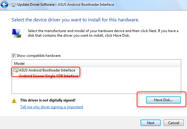The image size is (187, 129).
Task: Open Tell me why driver signing is important
Action: (x=52, y=107)
